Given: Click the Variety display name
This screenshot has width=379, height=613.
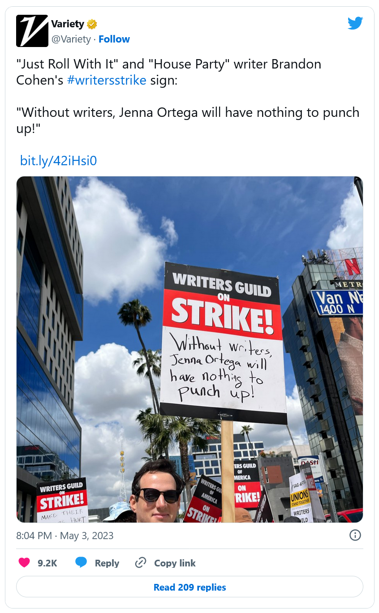Looking at the screenshot, I should (x=68, y=24).
